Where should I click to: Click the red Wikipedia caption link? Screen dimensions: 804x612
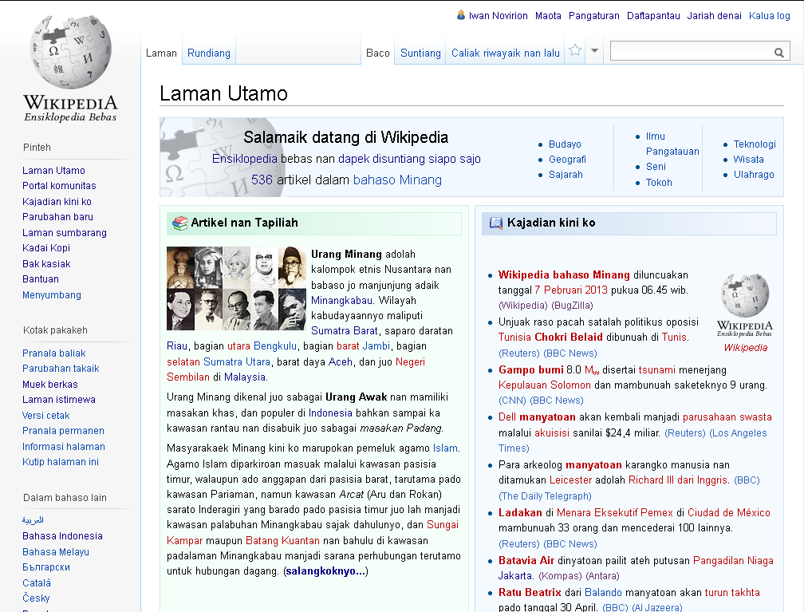coord(746,348)
